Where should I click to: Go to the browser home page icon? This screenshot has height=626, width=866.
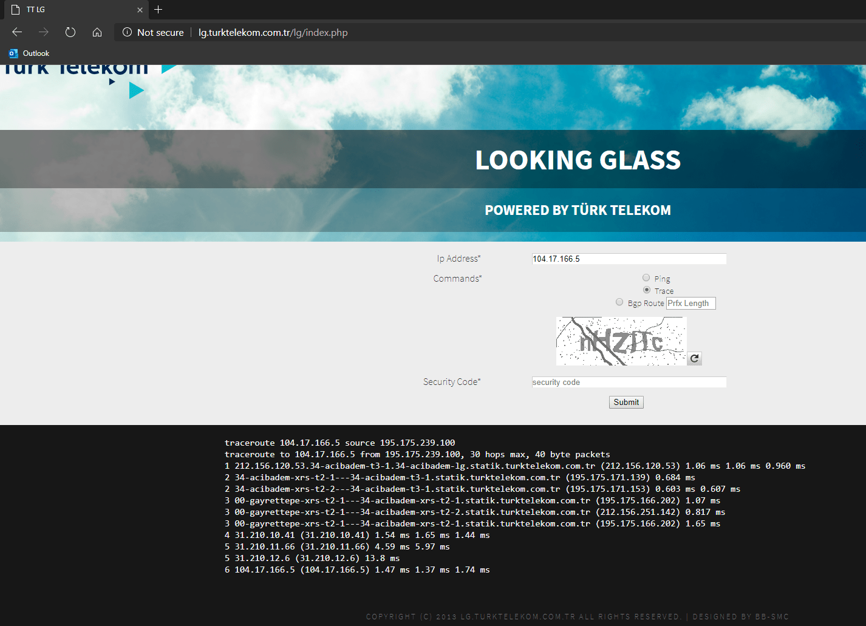click(x=97, y=32)
